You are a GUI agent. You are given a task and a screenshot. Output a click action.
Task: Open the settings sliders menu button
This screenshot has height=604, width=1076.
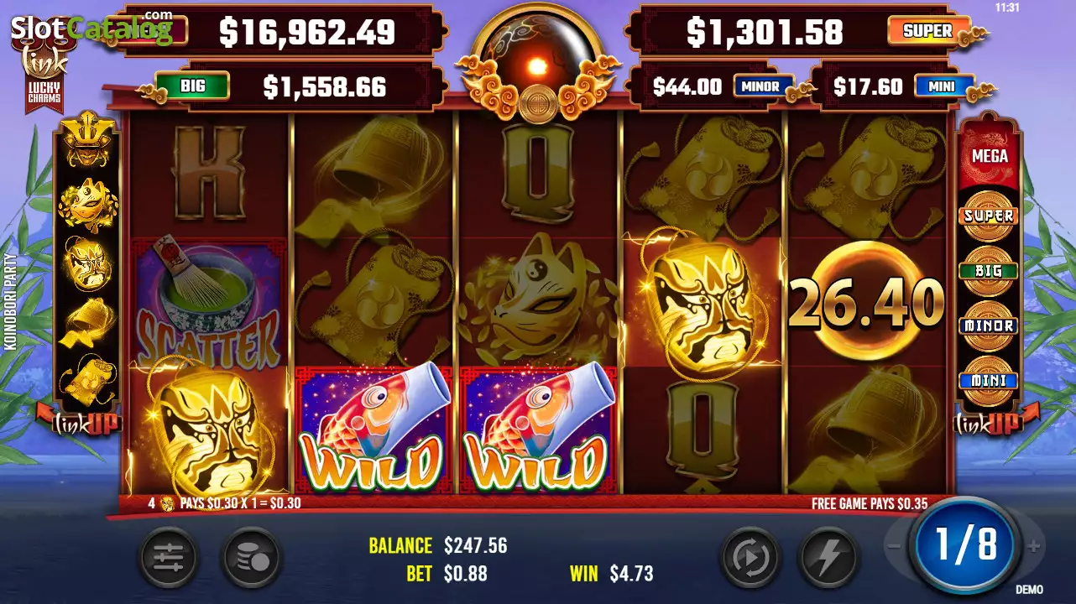coord(169,558)
